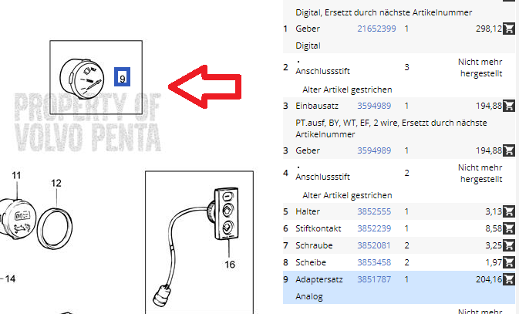Open part number 21652399 link

(x=376, y=29)
